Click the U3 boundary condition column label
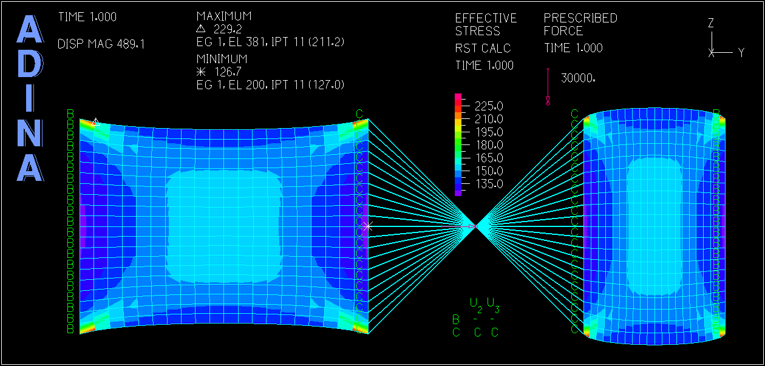 coord(493,303)
